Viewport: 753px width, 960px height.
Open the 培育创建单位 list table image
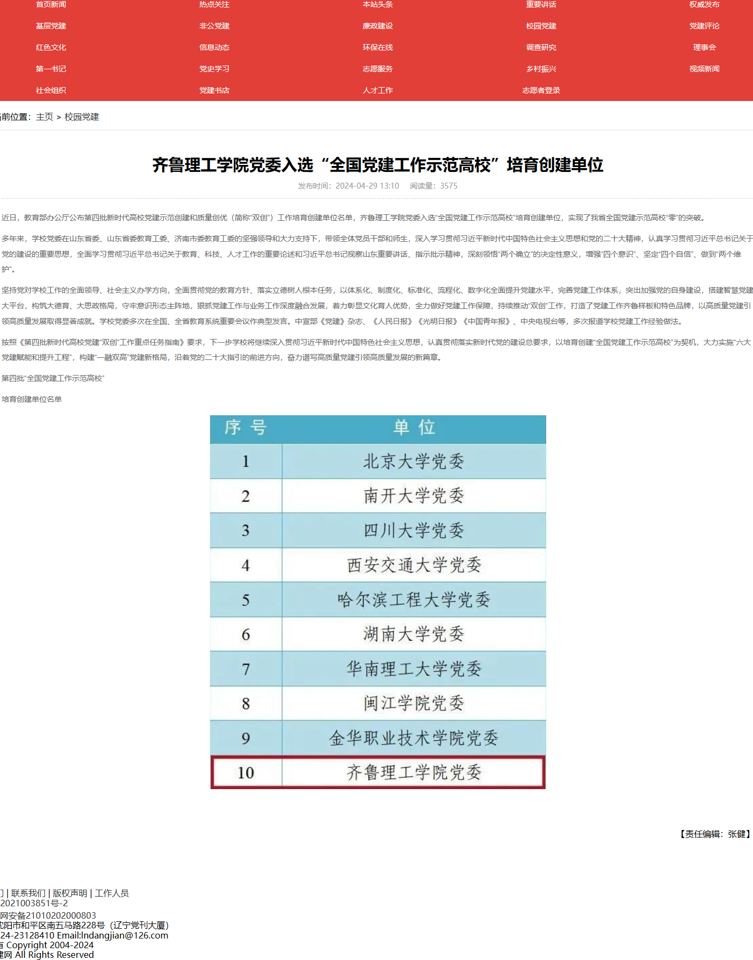[x=378, y=602]
